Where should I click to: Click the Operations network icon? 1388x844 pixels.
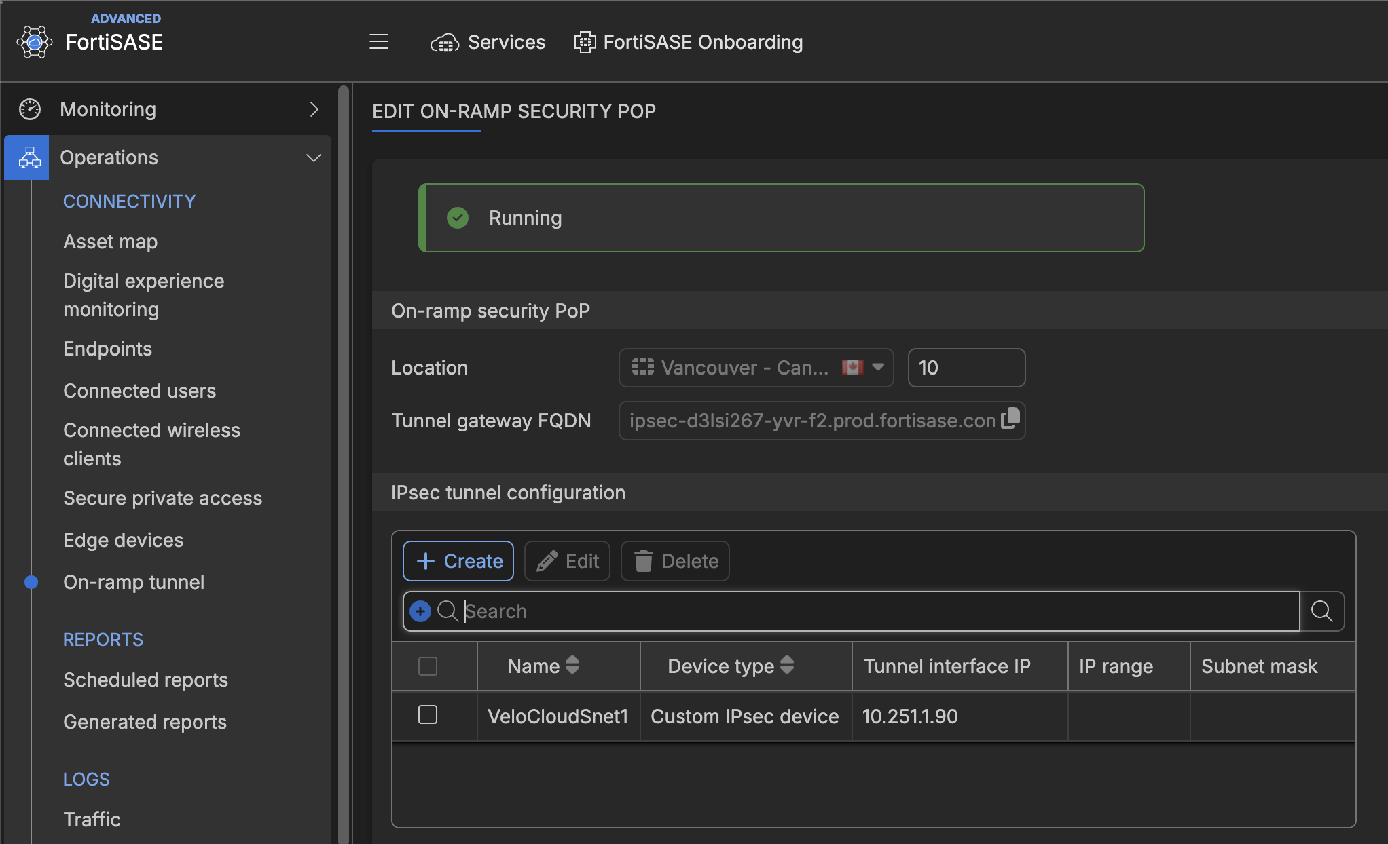tap(30, 157)
